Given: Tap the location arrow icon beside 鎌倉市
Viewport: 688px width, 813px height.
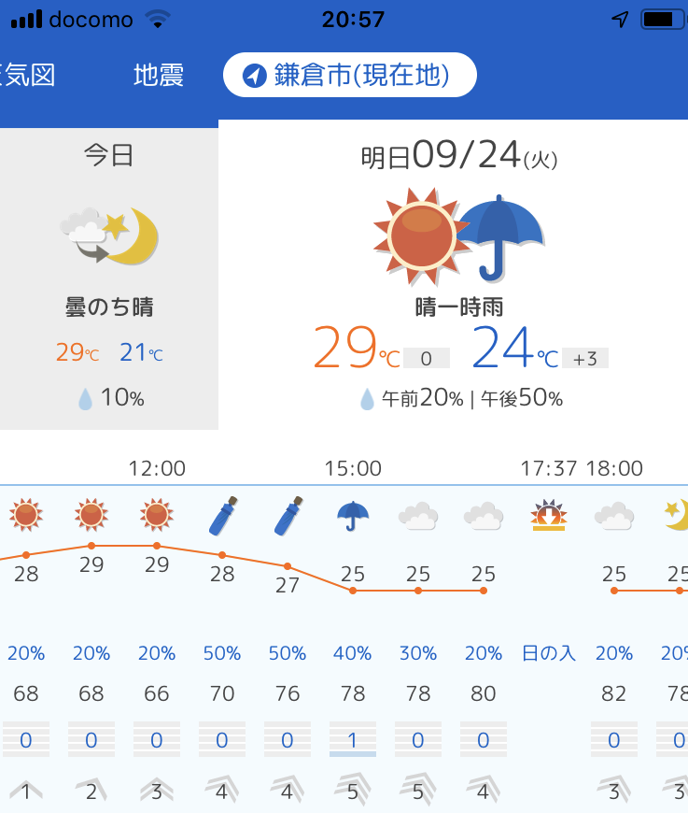Looking at the screenshot, I should click(x=254, y=76).
